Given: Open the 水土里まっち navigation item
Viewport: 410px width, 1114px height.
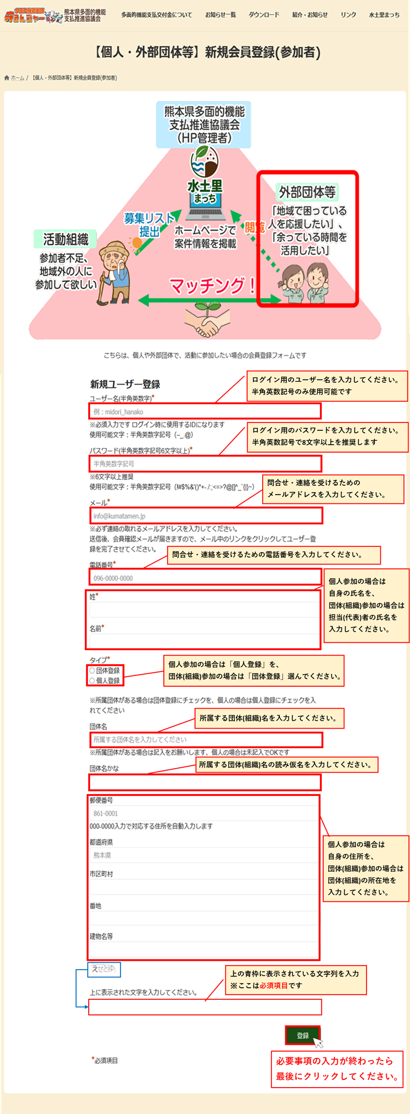Looking at the screenshot, I should point(384,15).
